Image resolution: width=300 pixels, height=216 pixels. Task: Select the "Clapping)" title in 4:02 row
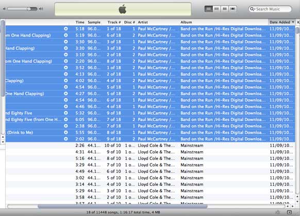(14, 81)
